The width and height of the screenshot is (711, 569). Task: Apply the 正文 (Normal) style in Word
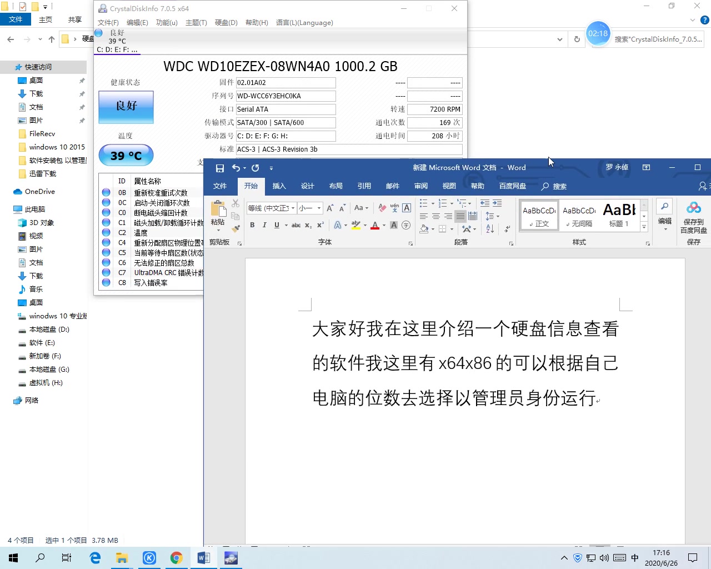click(x=539, y=216)
